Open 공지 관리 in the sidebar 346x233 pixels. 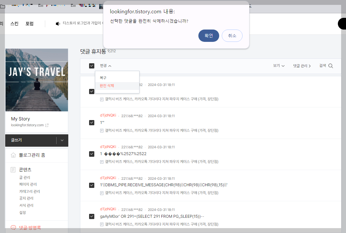pos(26,198)
